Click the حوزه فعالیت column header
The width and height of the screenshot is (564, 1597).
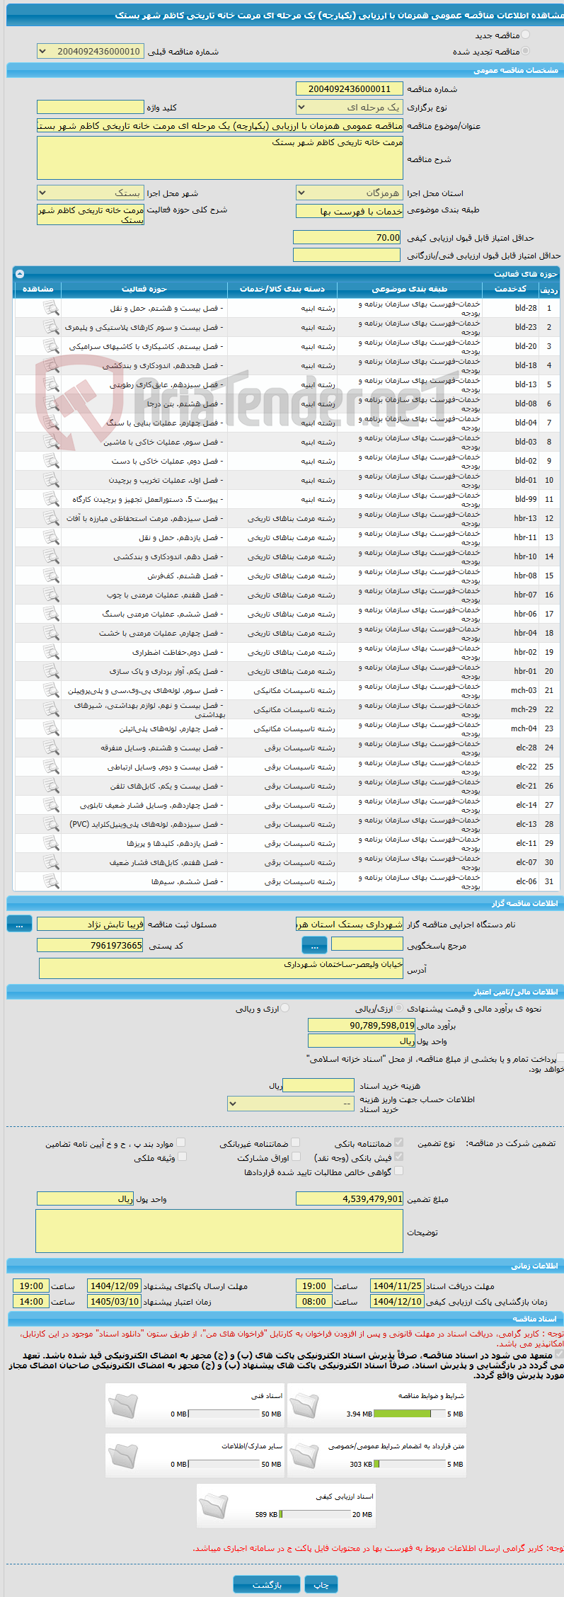(x=144, y=289)
